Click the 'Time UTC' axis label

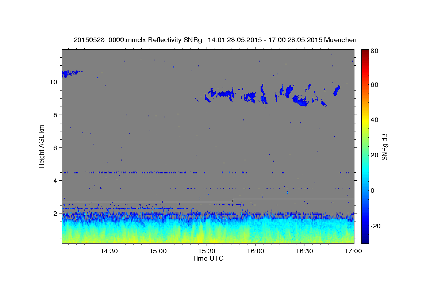click(x=208, y=258)
